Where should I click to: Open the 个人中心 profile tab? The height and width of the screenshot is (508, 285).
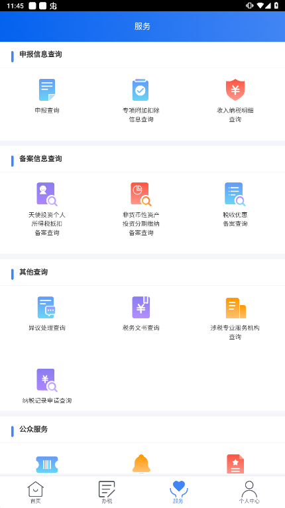tap(249, 492)
